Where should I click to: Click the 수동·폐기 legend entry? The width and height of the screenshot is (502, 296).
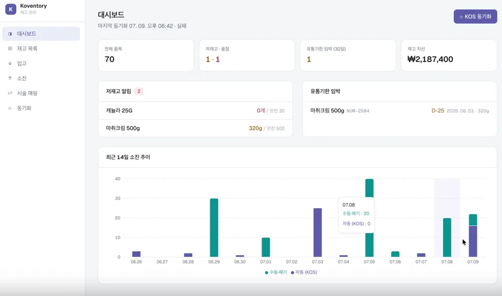coord(276,273)
